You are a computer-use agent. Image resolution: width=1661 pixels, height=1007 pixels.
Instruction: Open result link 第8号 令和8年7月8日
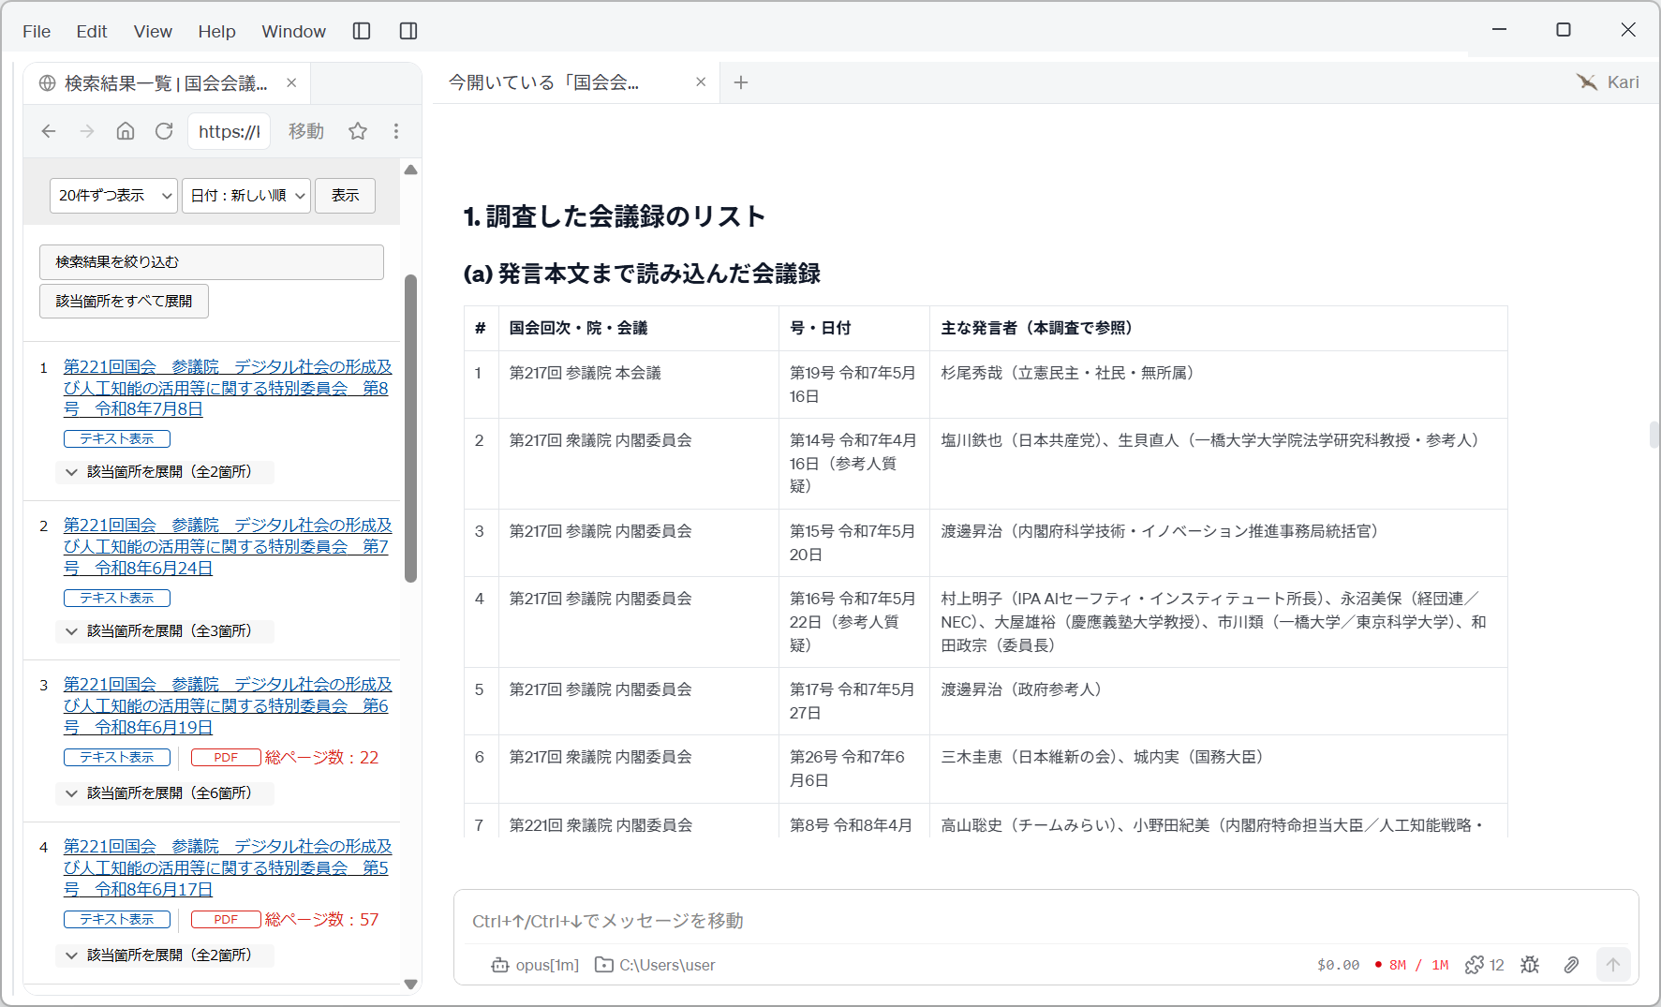click(228, 388)
